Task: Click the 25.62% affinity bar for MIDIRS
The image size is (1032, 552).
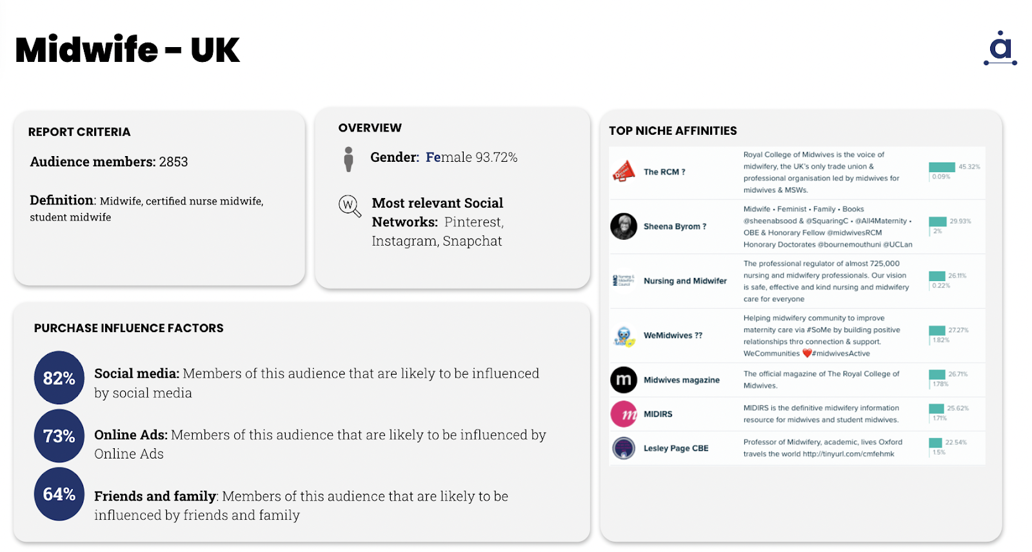Action: (x=937, y=409)
